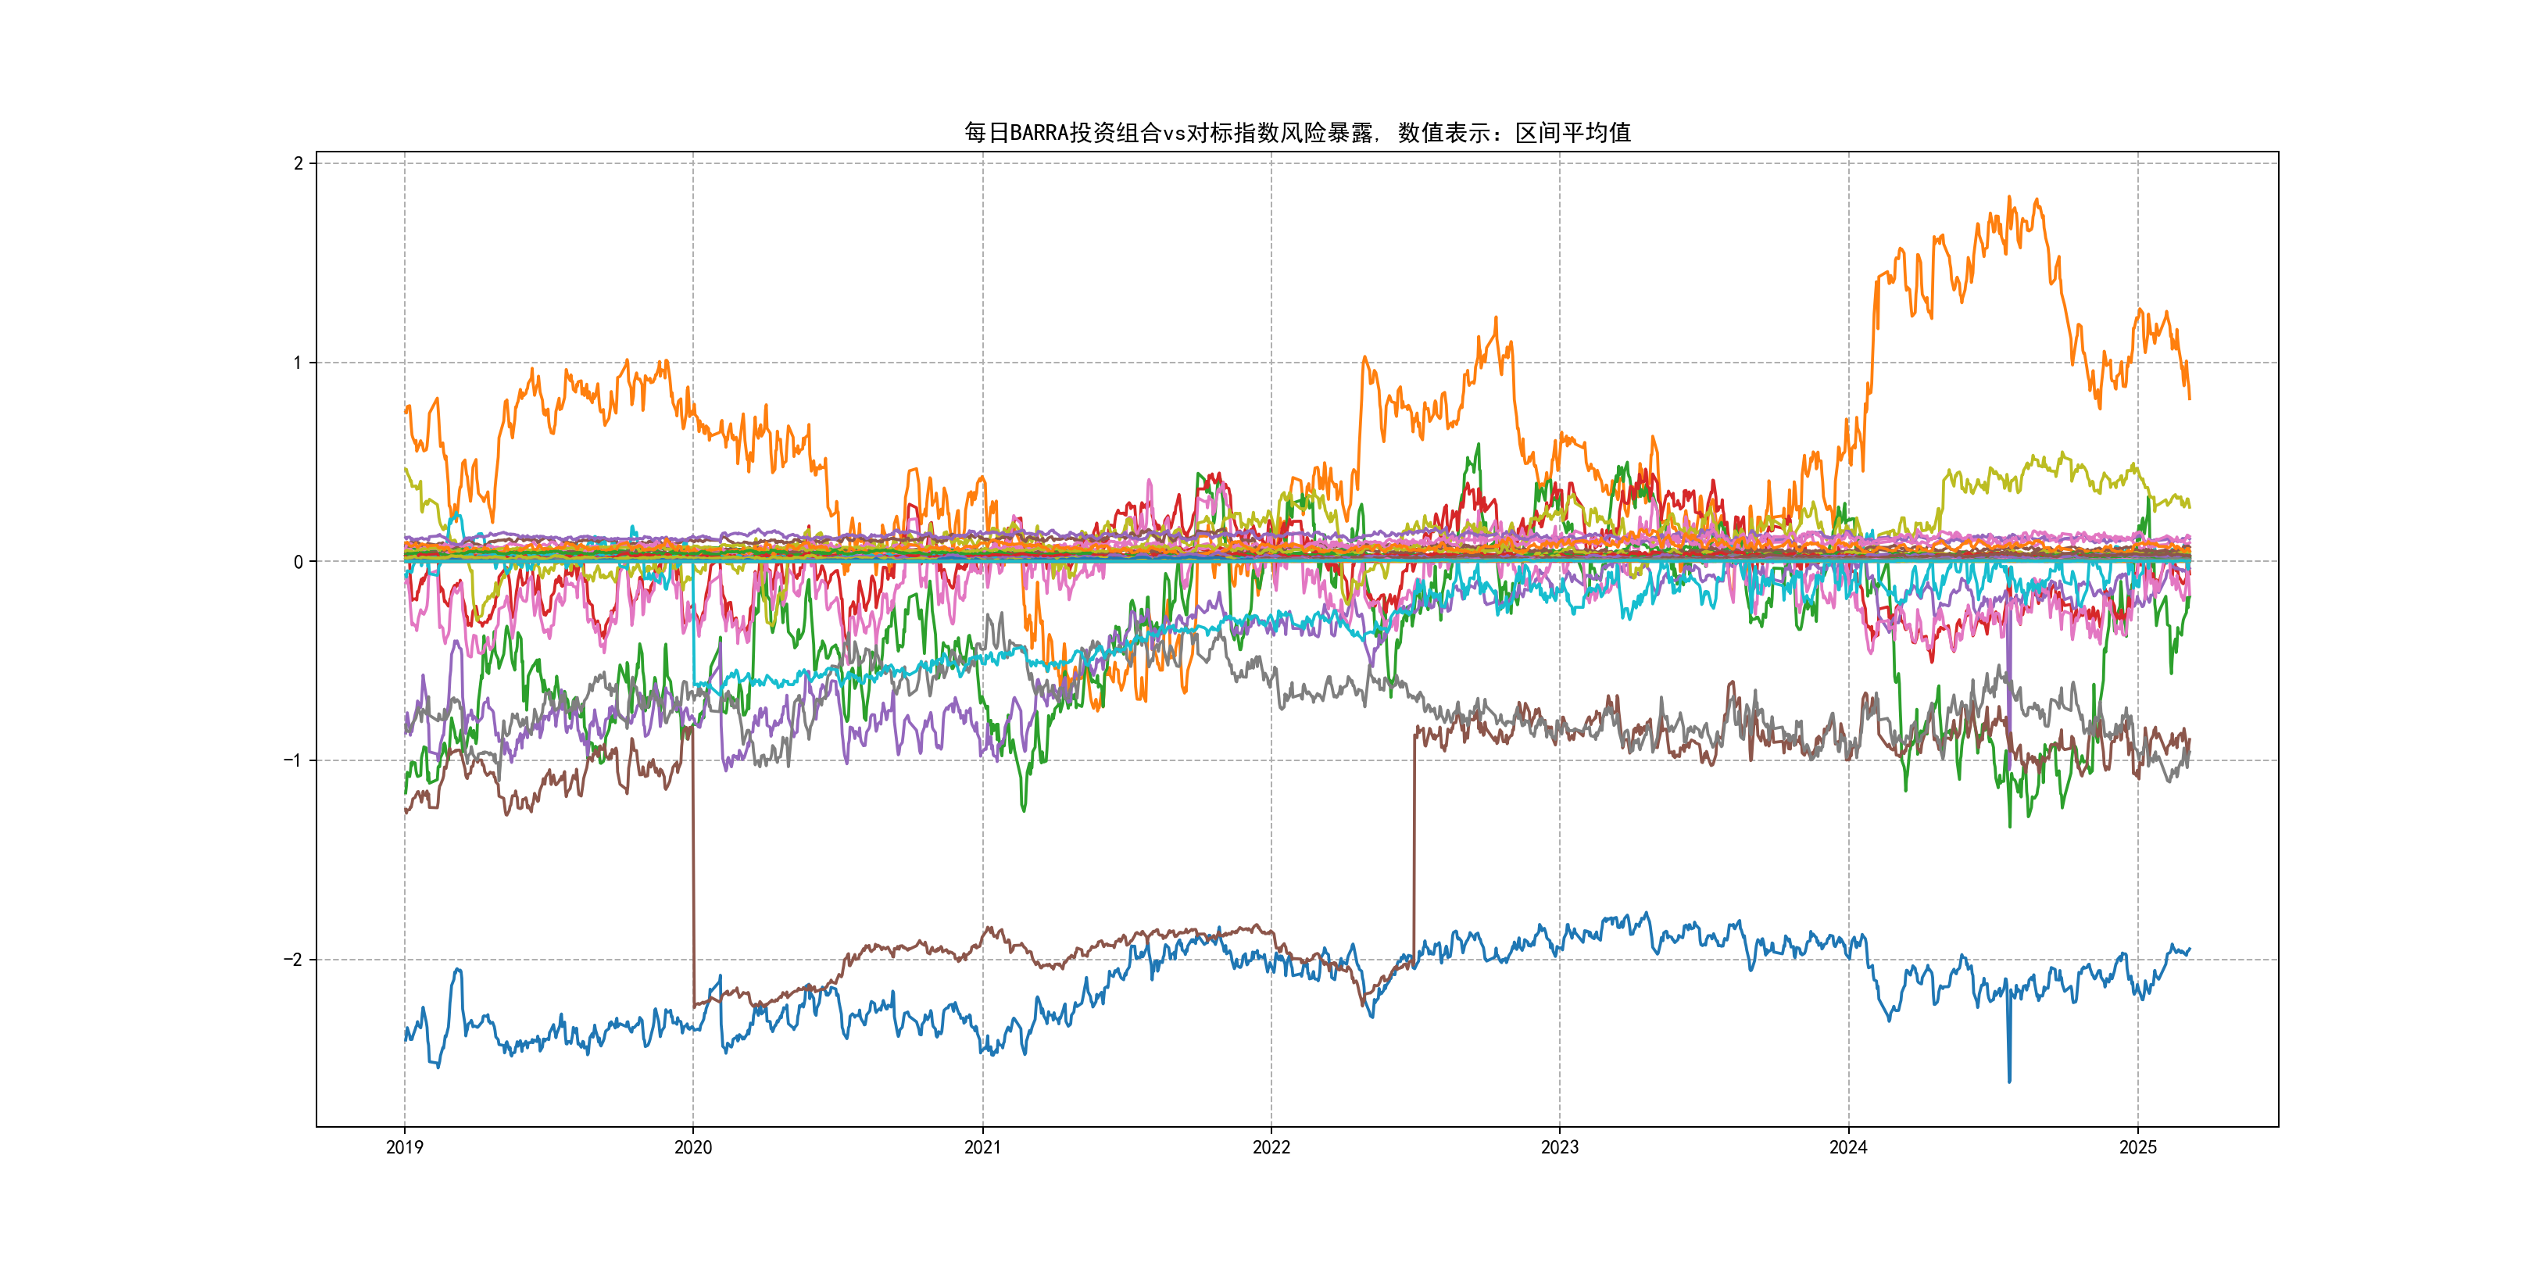
Task: Click the orange line's highest peak in 2024
Action: tap(2008, 198)
